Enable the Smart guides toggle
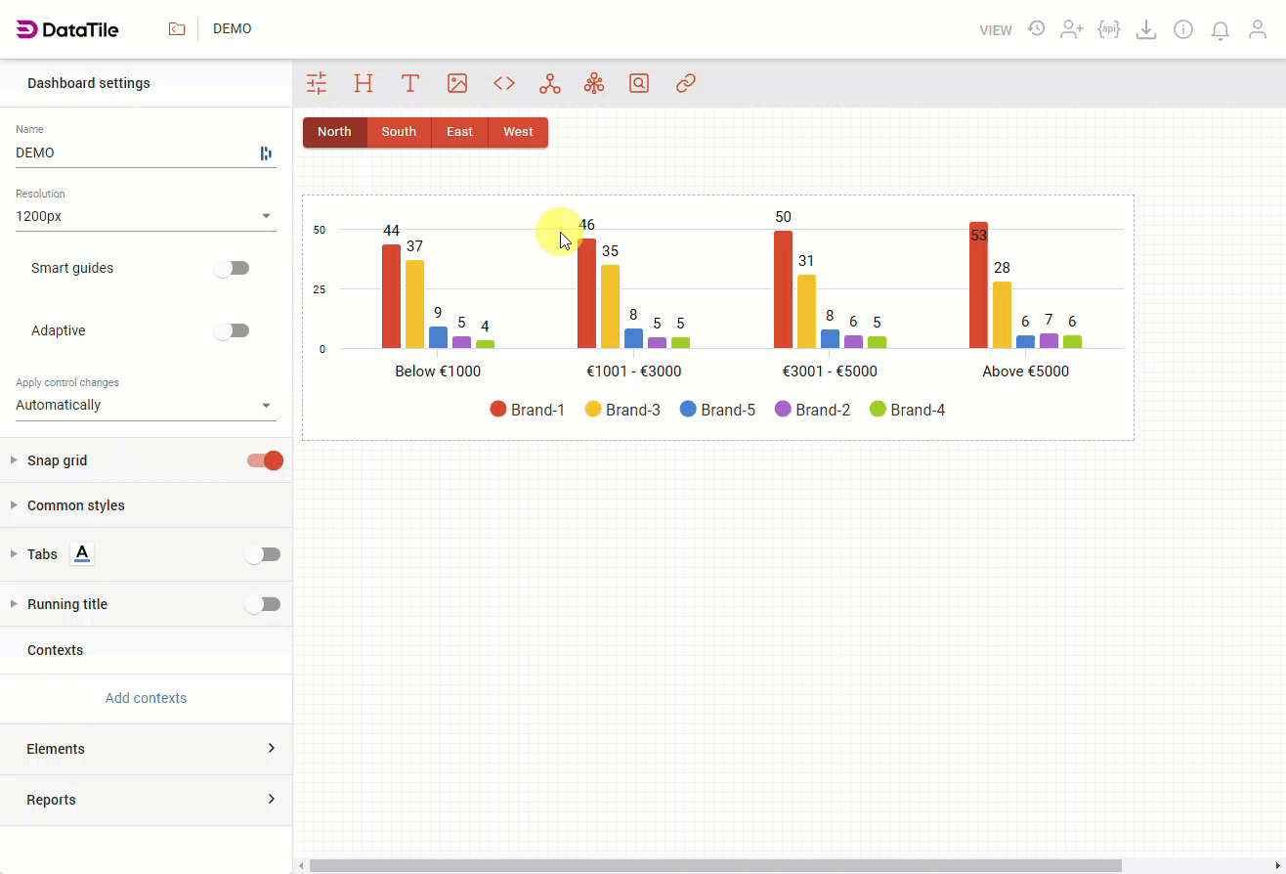Image resolution: width=1286 pixels, height=874 pixels. point(233,268)
